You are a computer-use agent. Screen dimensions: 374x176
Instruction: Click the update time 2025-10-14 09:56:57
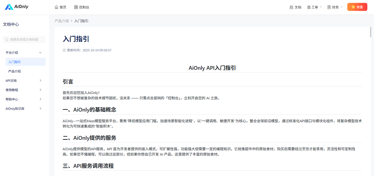click(x=97, y=50)
